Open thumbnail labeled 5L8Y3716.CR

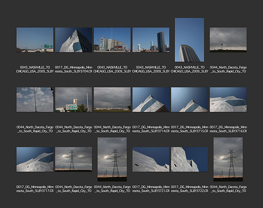(228, 100)
